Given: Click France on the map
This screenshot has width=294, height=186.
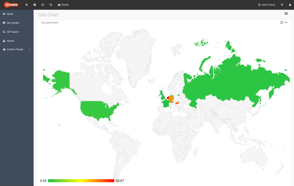Looking at the screenshot, I should pos(165,103).
